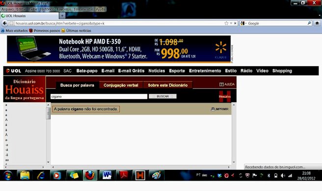Open the E-mail Grátis link
Screen dimensions: 322x191
[131, 71]
